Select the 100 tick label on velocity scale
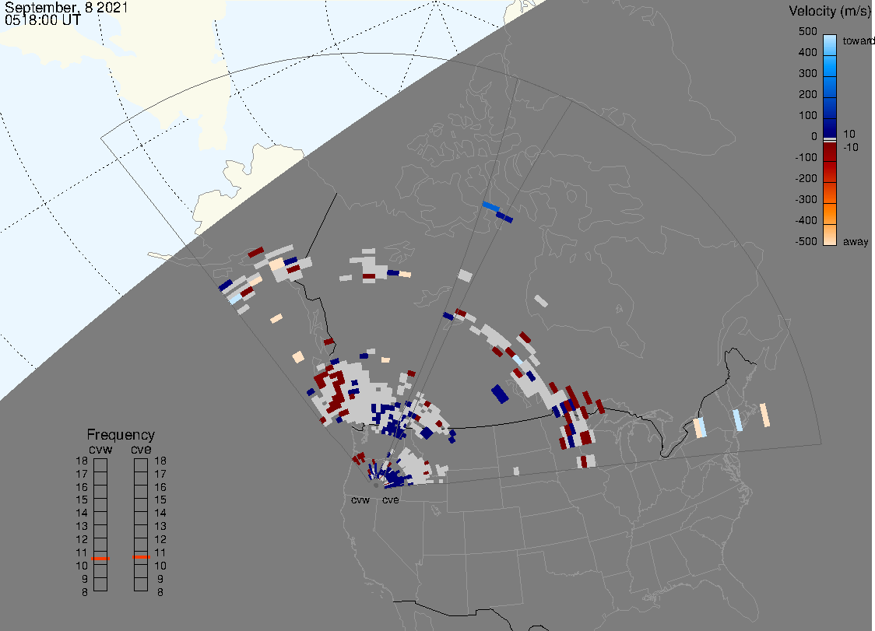 (807, 115)
